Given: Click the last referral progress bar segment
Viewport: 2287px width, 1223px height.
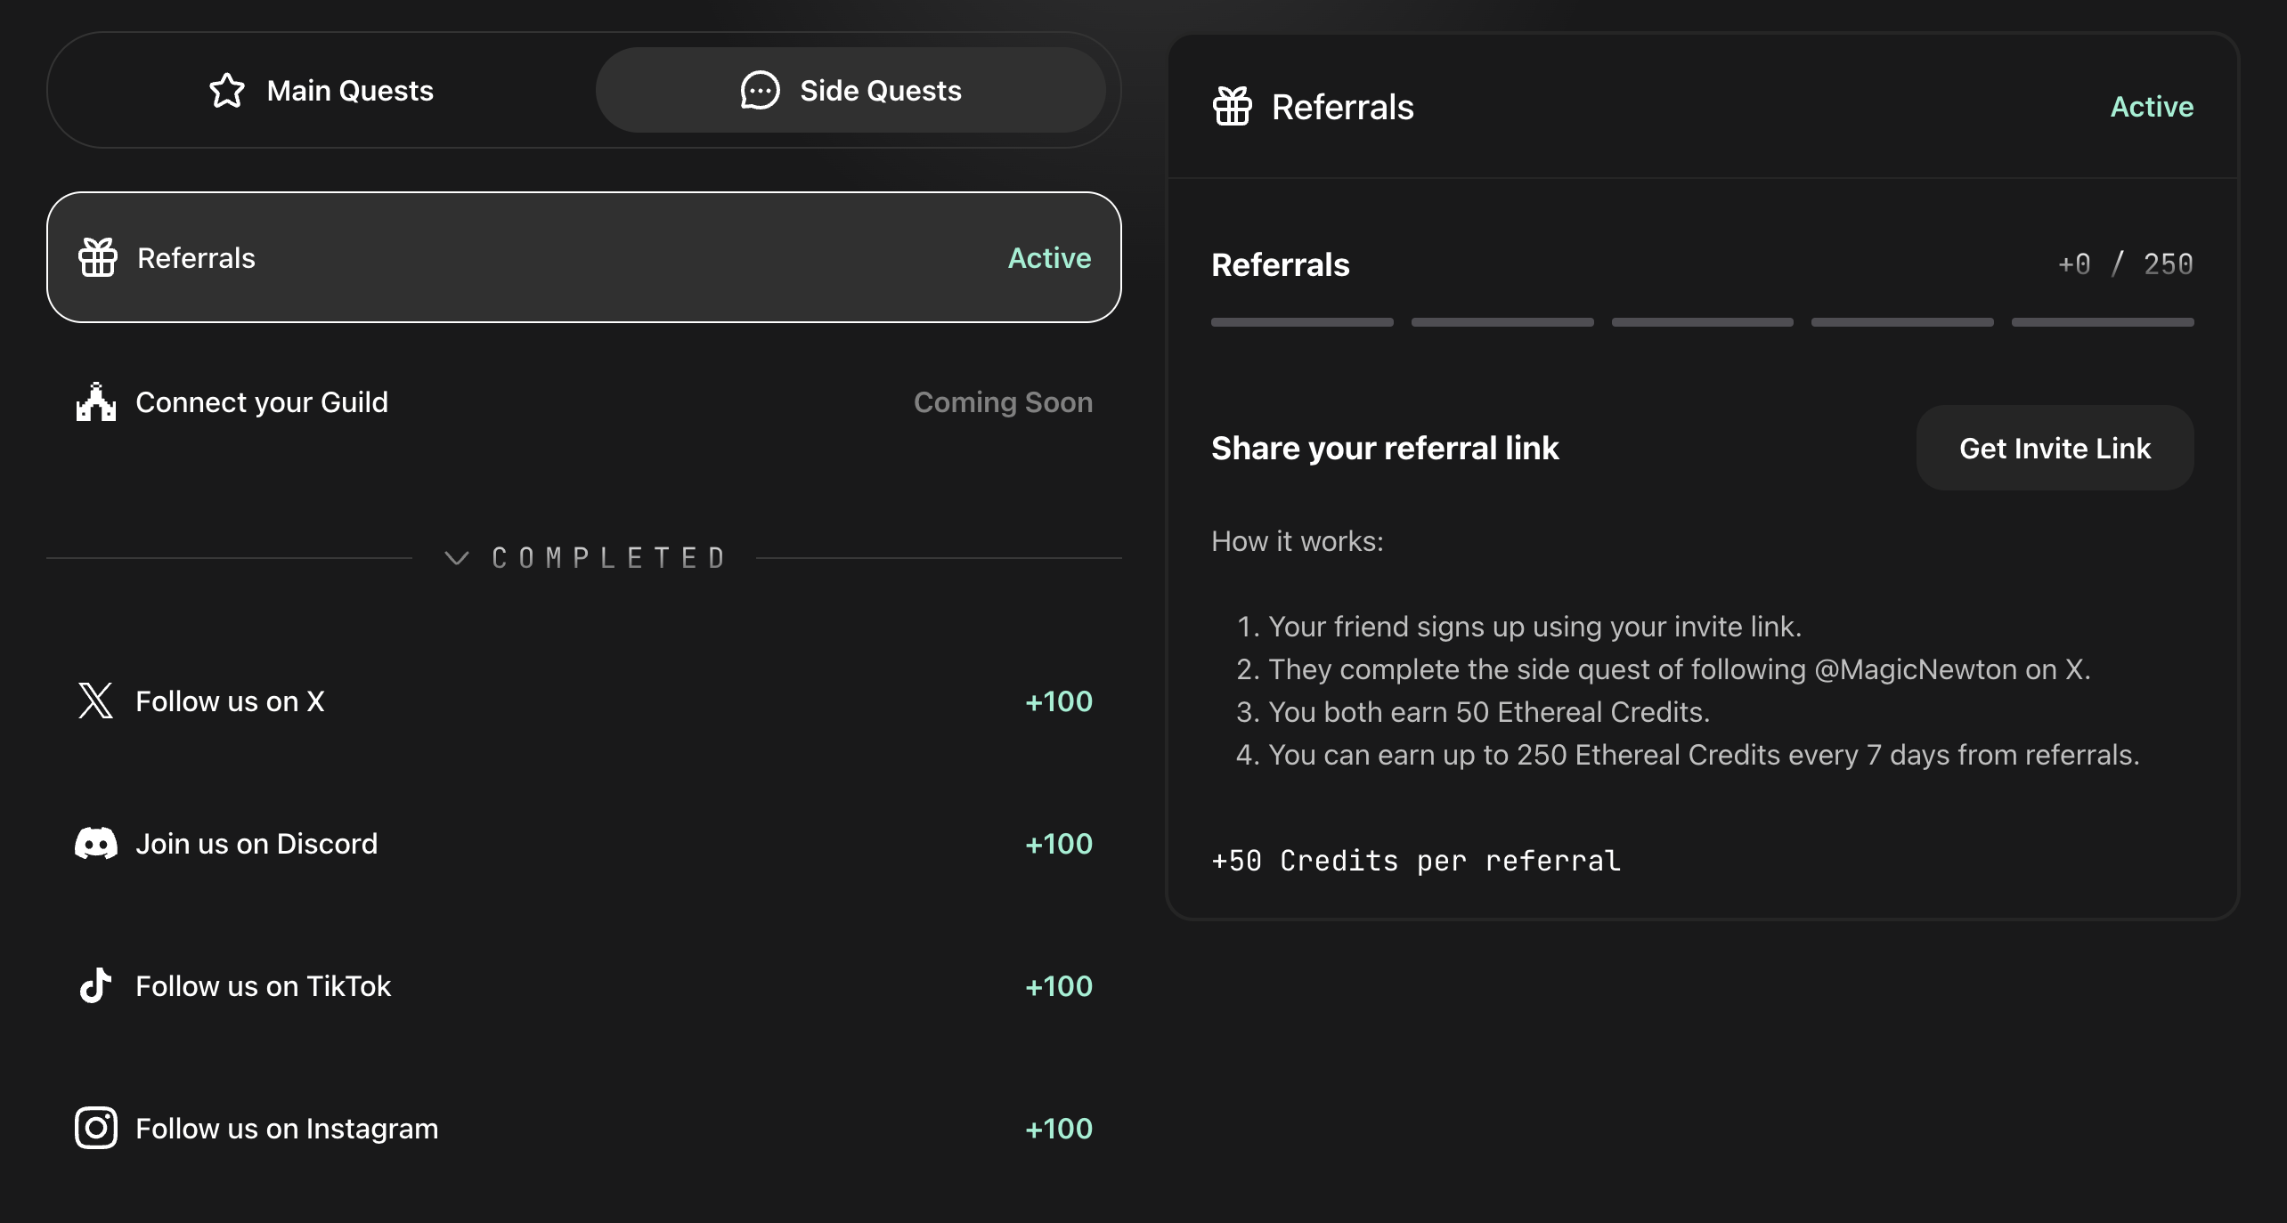Looking at the screenshot, I should [x=2103, y=322].
